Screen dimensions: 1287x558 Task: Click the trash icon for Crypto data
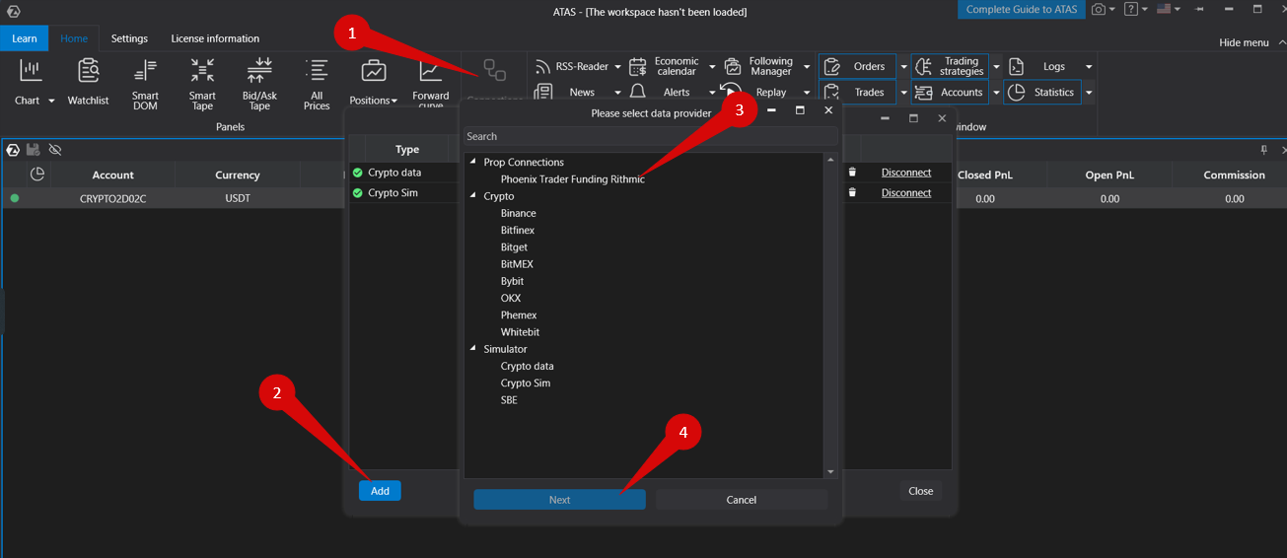(x=852, y=173)
